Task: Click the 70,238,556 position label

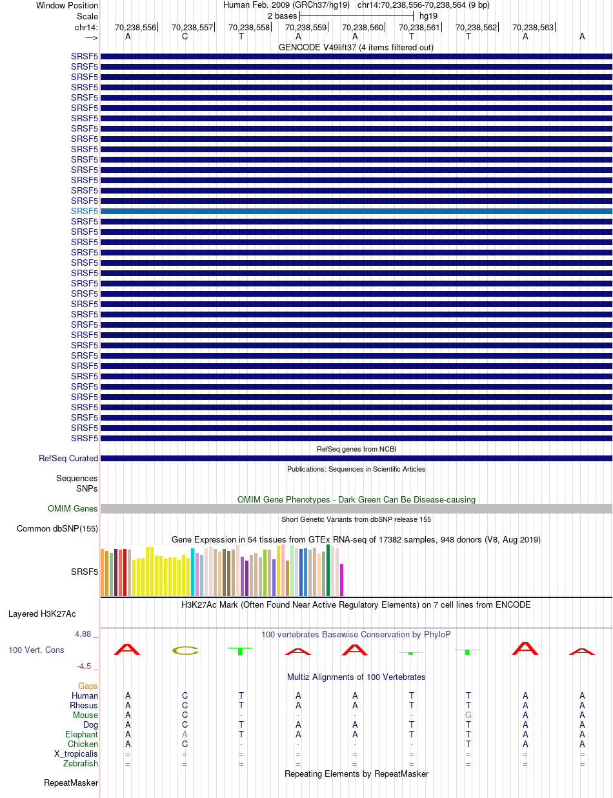Action: 136,28
